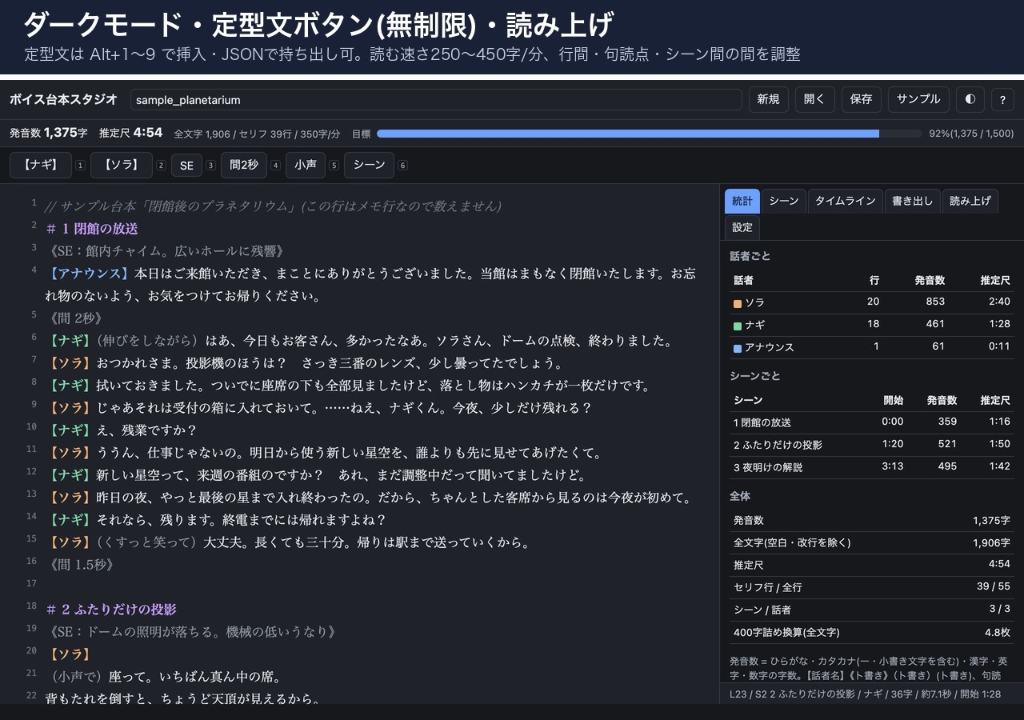The width and height of the screenshot is (1024, 720).
Task: Insert the 小声 preset phrase
Action: (306, 165)
